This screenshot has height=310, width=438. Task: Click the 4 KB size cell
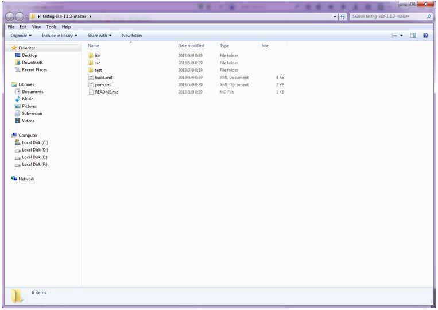pyautogui.click(x=280, y=77)
